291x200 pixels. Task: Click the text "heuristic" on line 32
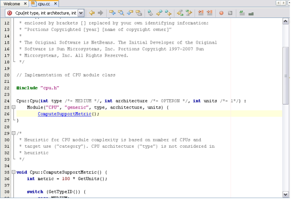[x=36, y=153]
